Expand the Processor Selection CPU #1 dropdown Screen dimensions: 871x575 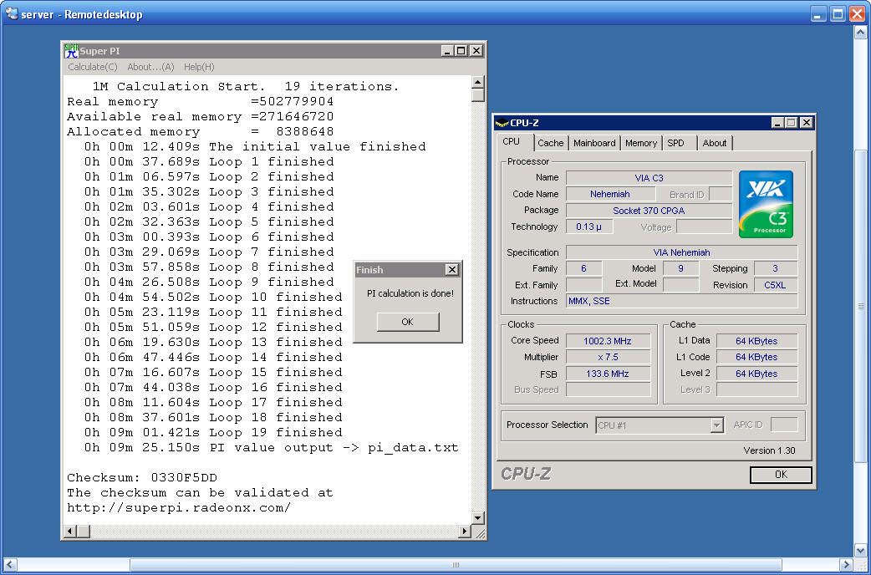click(x=716, y=425)
